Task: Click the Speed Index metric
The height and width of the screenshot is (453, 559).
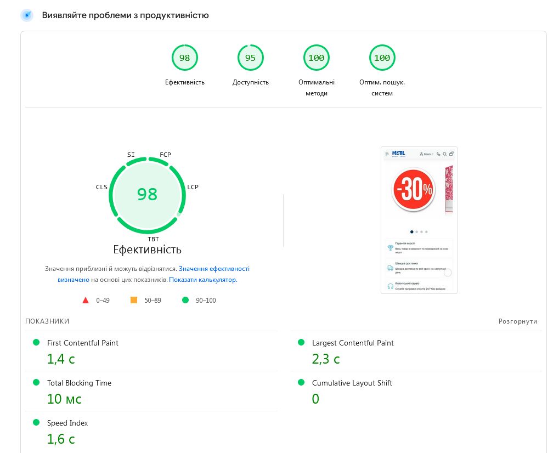Action: (67, 423)
